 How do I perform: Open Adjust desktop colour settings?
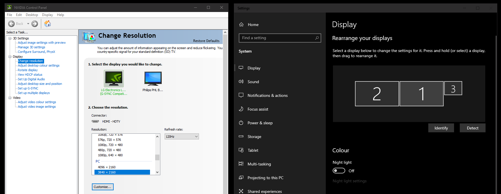tap(39, 65)
